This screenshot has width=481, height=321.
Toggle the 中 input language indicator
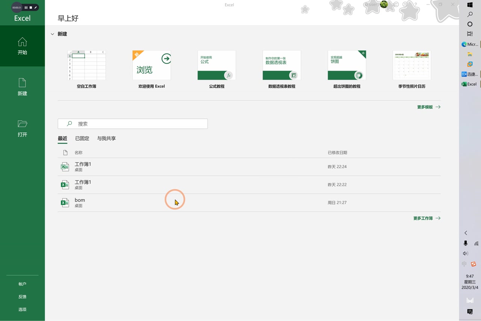(464, 264)
